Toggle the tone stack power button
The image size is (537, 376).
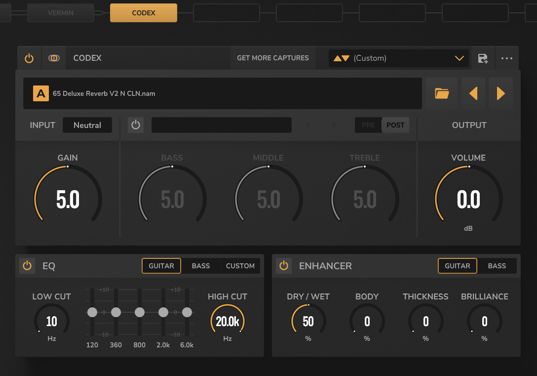point(136,125)
